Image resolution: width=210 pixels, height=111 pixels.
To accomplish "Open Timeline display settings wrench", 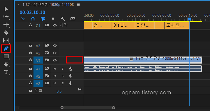I will tap(63, 19).
